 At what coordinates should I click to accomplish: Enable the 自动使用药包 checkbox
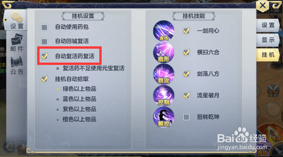coord(44,27)
